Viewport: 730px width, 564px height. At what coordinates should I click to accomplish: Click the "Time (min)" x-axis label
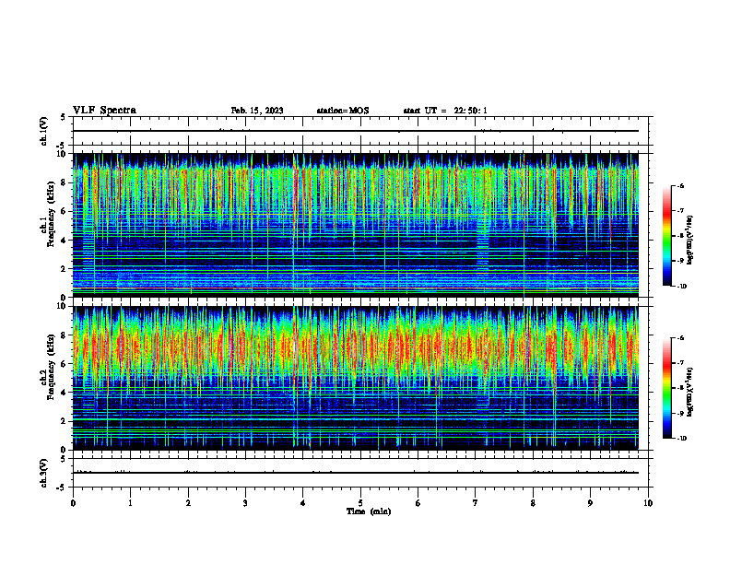coord(369,511)
